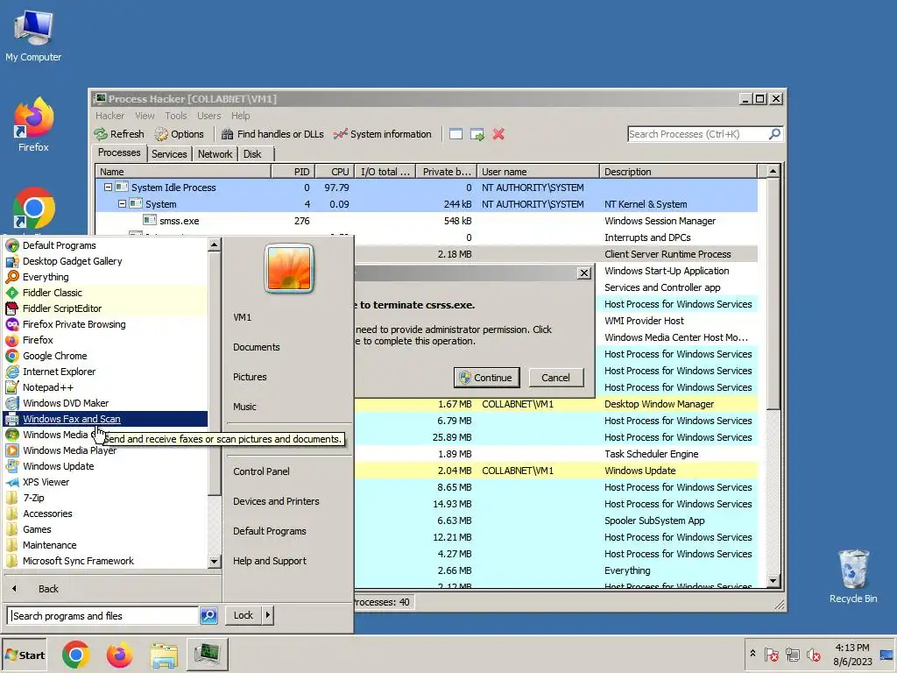
Task: Collapse the System process tree node
Action: click(x=122, y=203)
